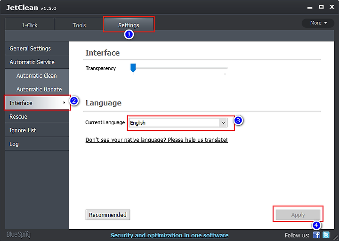Open the Ignore List page
Image resolution: width=339 pixels, height=241 pixels.
coord(37,130)
